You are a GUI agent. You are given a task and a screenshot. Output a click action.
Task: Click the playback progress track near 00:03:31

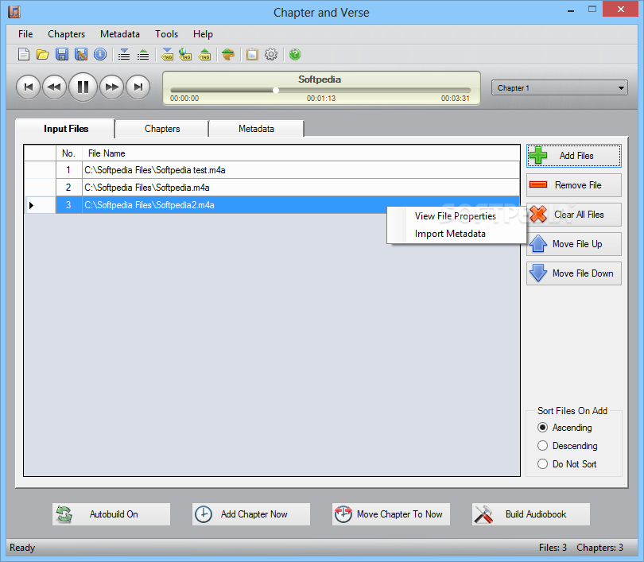click(455, 91)
